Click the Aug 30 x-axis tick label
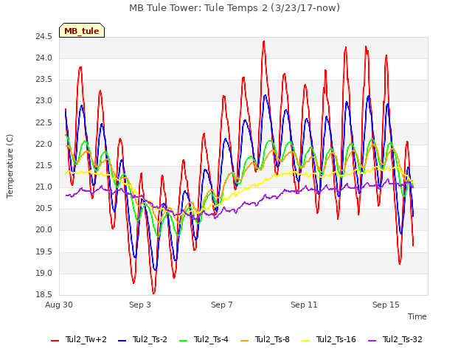This screenshot has width=472, height=354. point(59,305)
